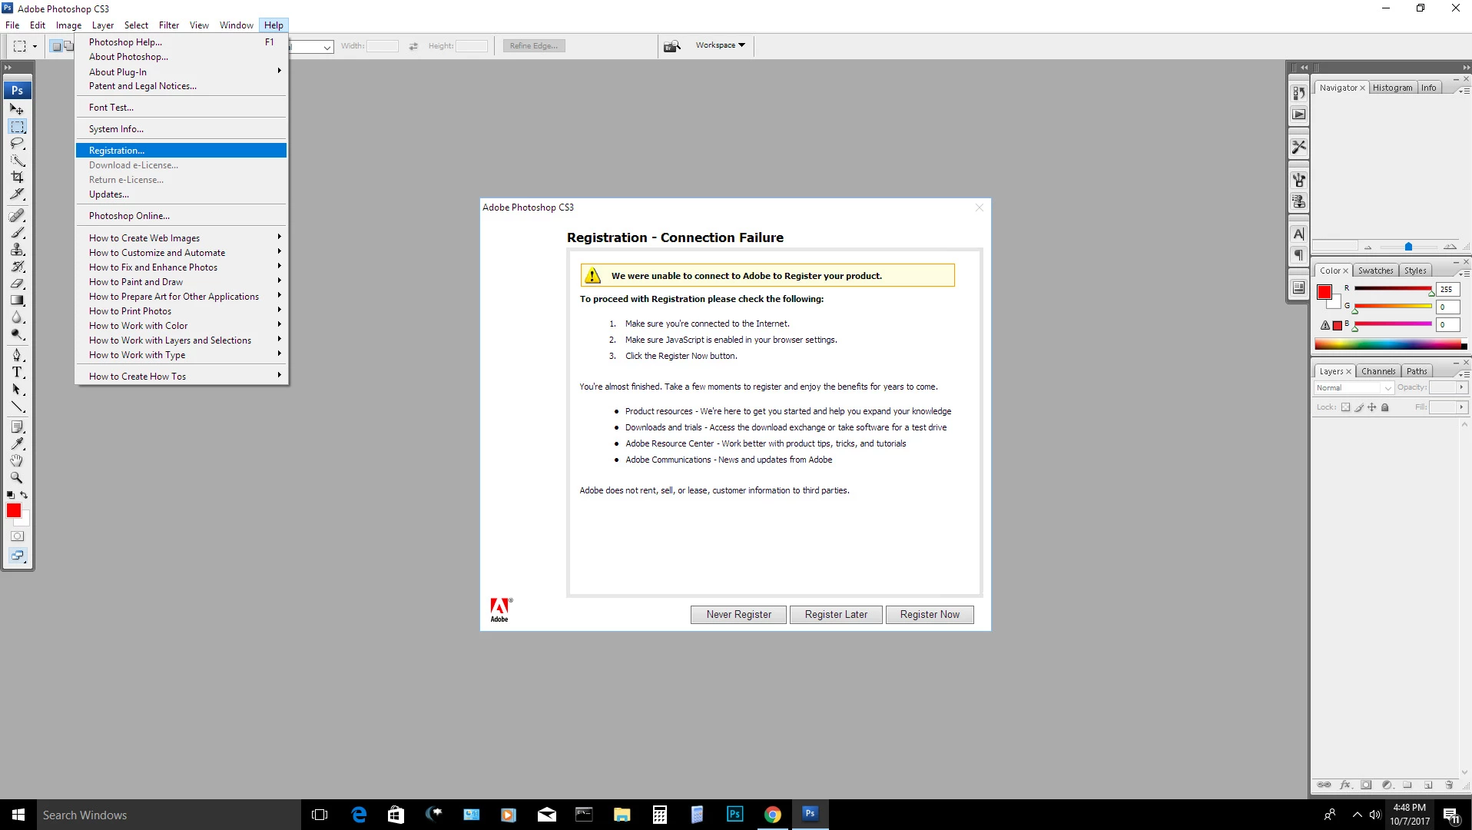Open the Tool Presets dock icon
Screen dimensions: 1472x830
(x=1298, y=147)
